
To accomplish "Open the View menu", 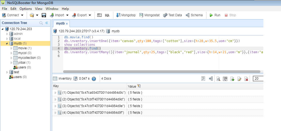I will (39, 9).
